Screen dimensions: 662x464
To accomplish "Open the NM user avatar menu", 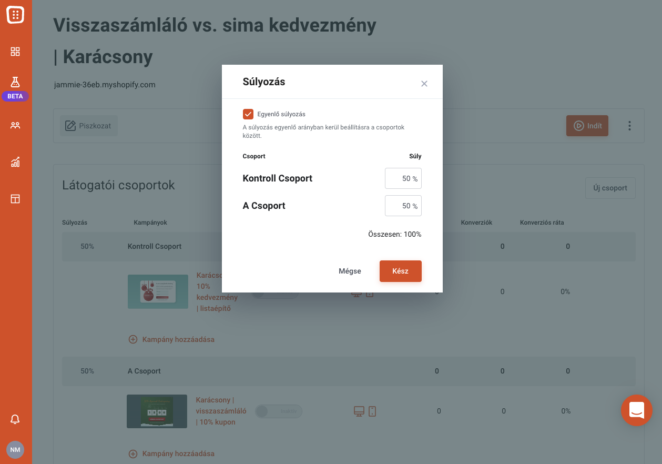I will (15, 450).
